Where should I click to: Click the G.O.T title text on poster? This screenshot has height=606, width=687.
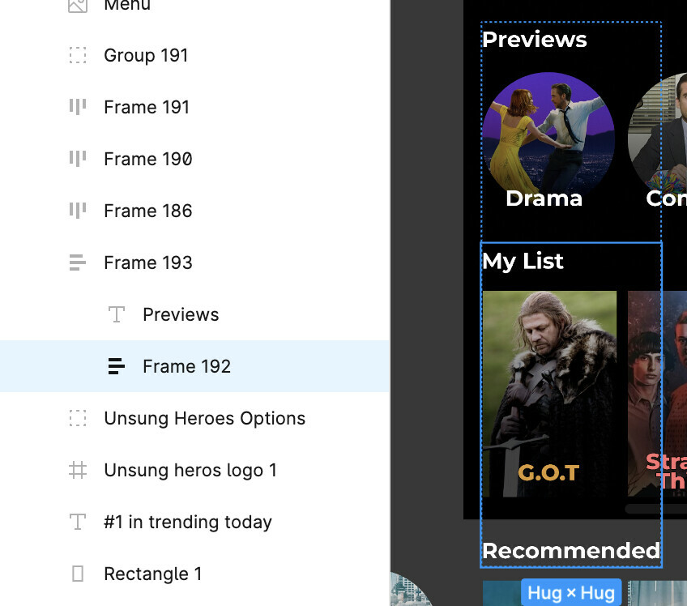click(x=548, y=473)
